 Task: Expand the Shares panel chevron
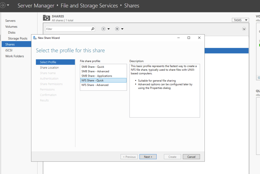[244, 29]
